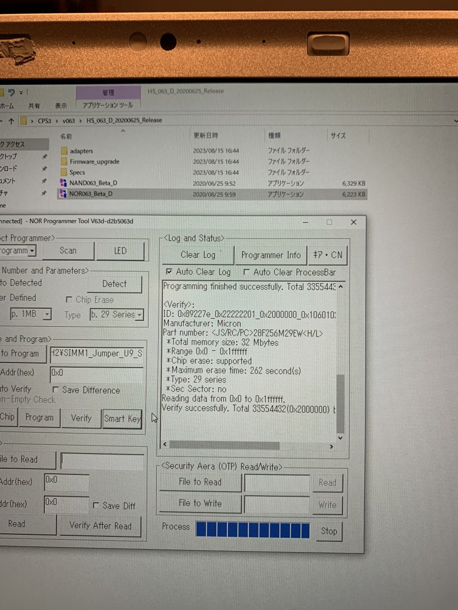Click the adapters folder icon
This screenshot has width=458, height=610.
point(64,151)
